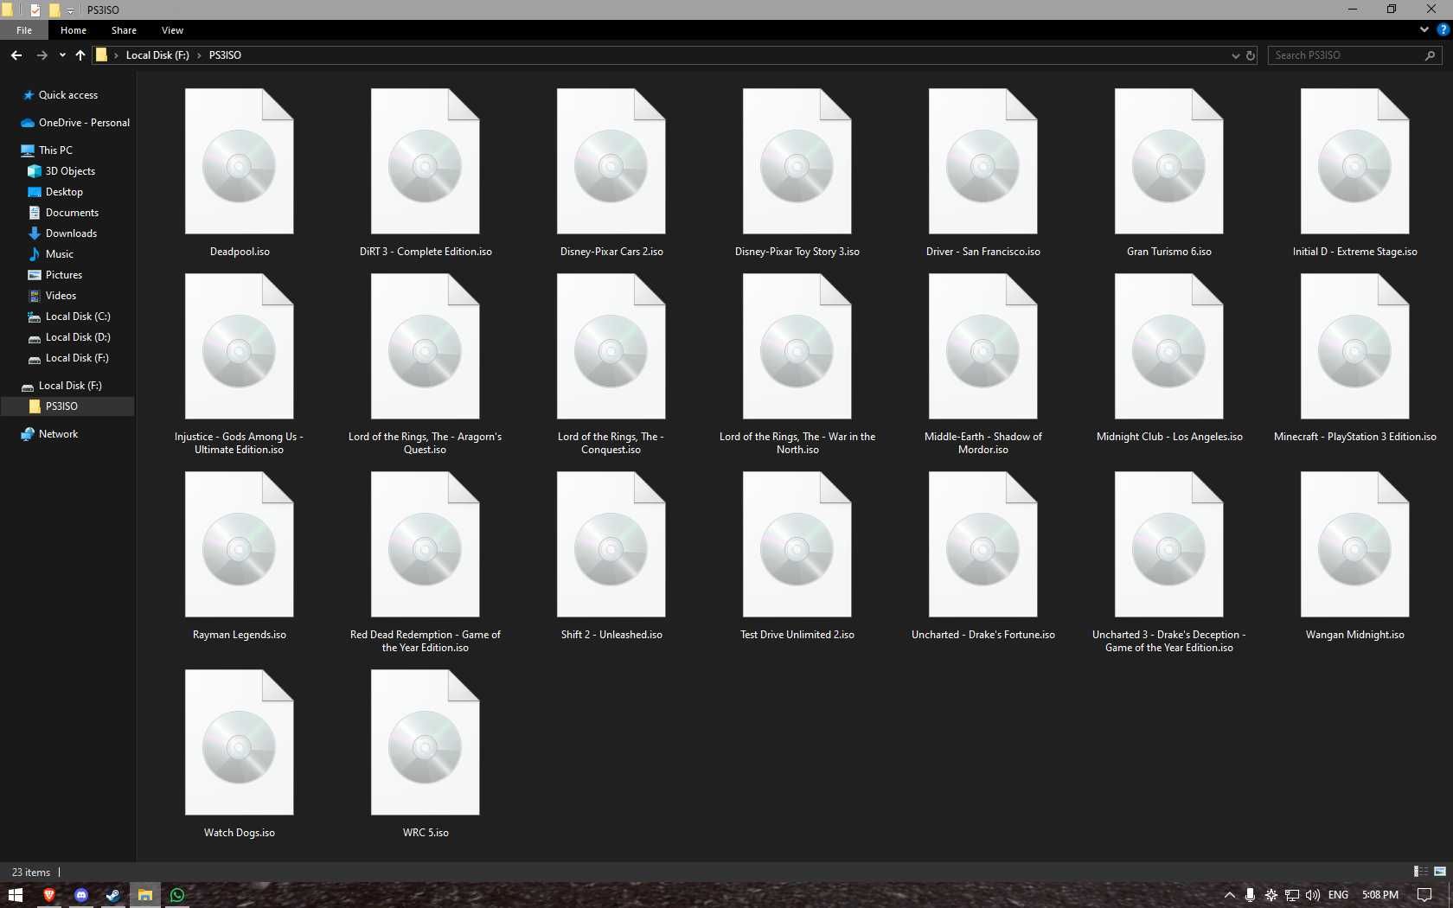Click PS3ISO breadcrumb in address bar
Screen dimensions: 1453x908
tap(225, 55)
